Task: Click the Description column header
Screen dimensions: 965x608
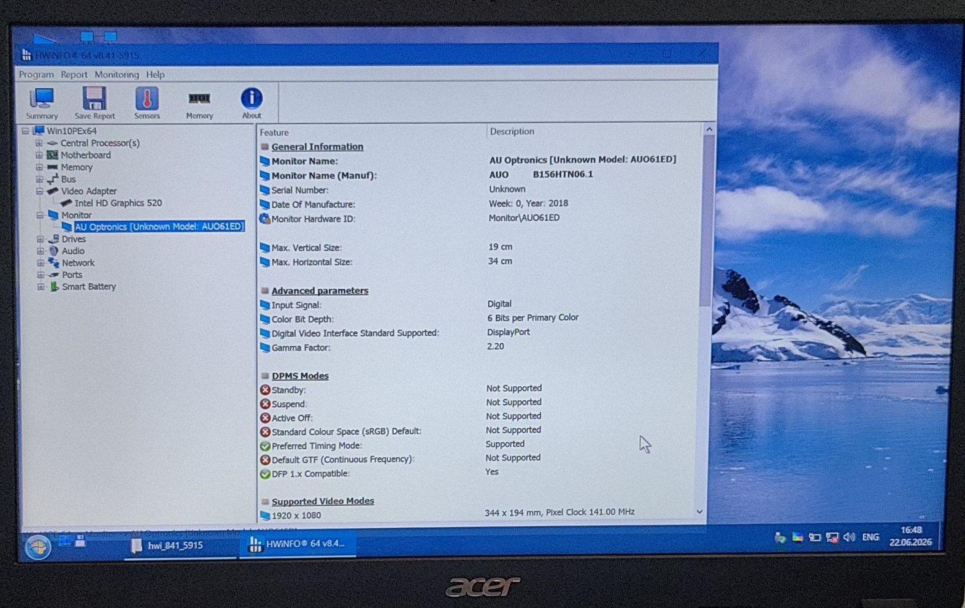Action: click(512, 131)
